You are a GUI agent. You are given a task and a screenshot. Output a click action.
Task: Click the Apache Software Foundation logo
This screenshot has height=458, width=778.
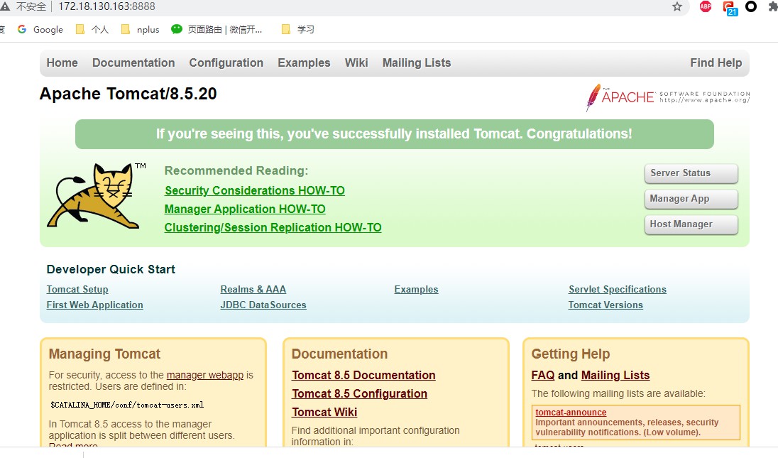(668, 97)
